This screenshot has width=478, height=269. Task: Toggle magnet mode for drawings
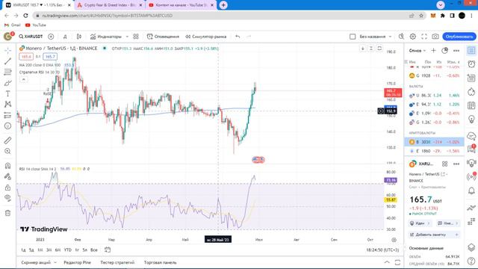[8, 166]
